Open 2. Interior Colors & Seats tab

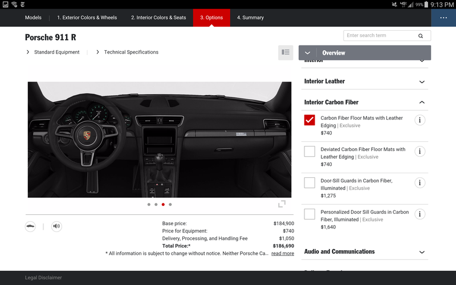158,18
